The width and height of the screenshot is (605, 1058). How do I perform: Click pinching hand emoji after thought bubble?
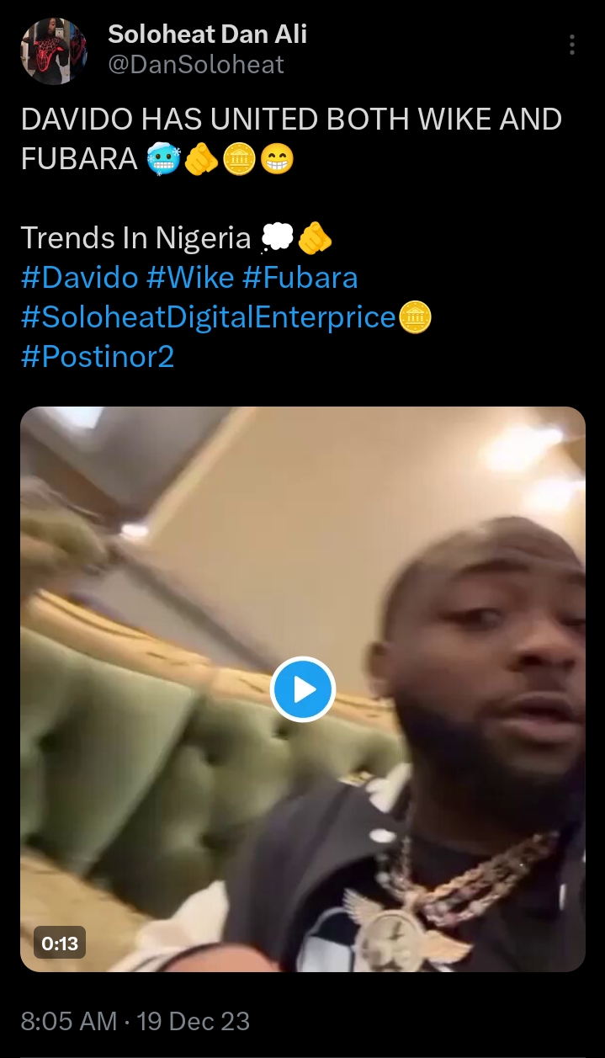tap(315, 238)
